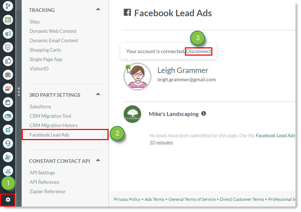Open Single Page App settings
This screenshot has height=212, width=301.
click(x=46, y=59)
